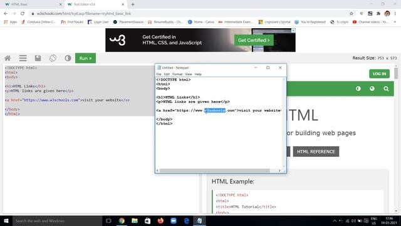Click the Notepad taskbar icon
Screen dimensions: 401x226
[x=199, y=221]
